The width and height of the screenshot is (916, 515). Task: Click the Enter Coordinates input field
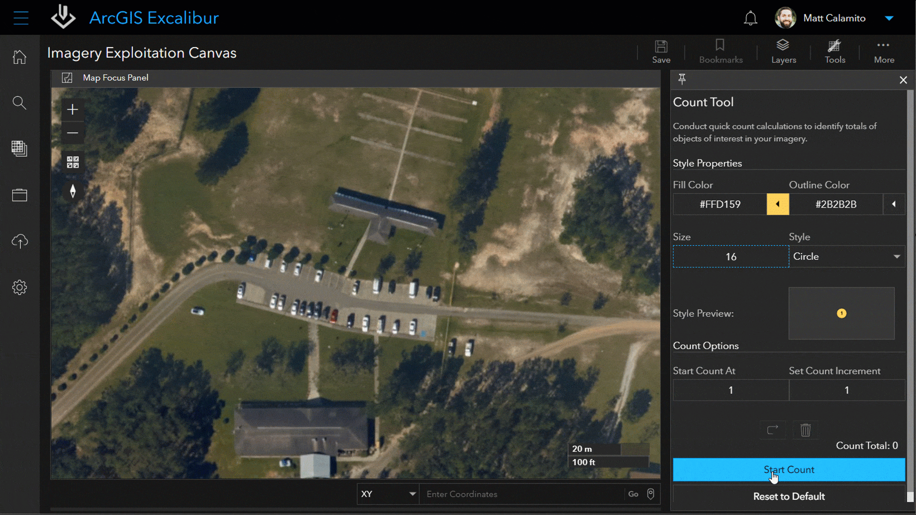coord(522,494)
